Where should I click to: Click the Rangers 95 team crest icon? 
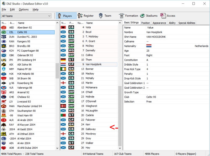4,42
